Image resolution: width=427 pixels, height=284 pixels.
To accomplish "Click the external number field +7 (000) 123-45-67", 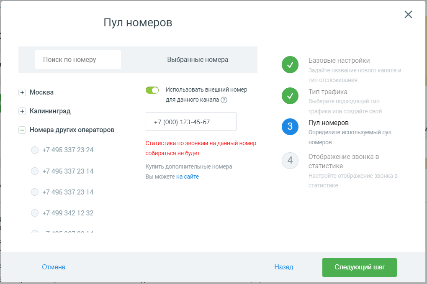I will (191, 122).
